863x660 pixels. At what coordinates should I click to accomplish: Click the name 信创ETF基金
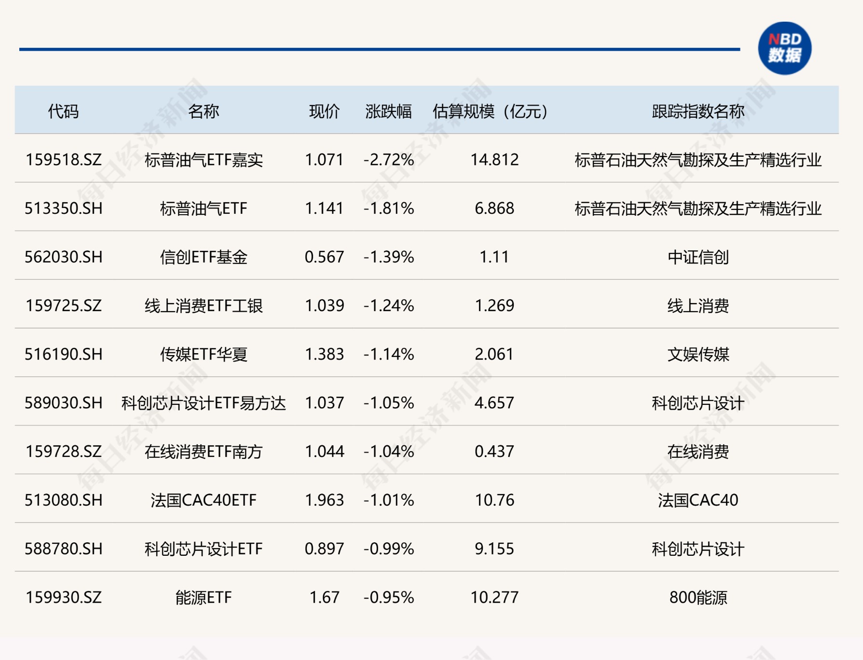(x=204, y=257)
